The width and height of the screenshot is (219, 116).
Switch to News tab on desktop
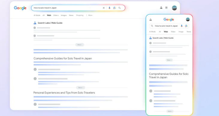[71, 15]
